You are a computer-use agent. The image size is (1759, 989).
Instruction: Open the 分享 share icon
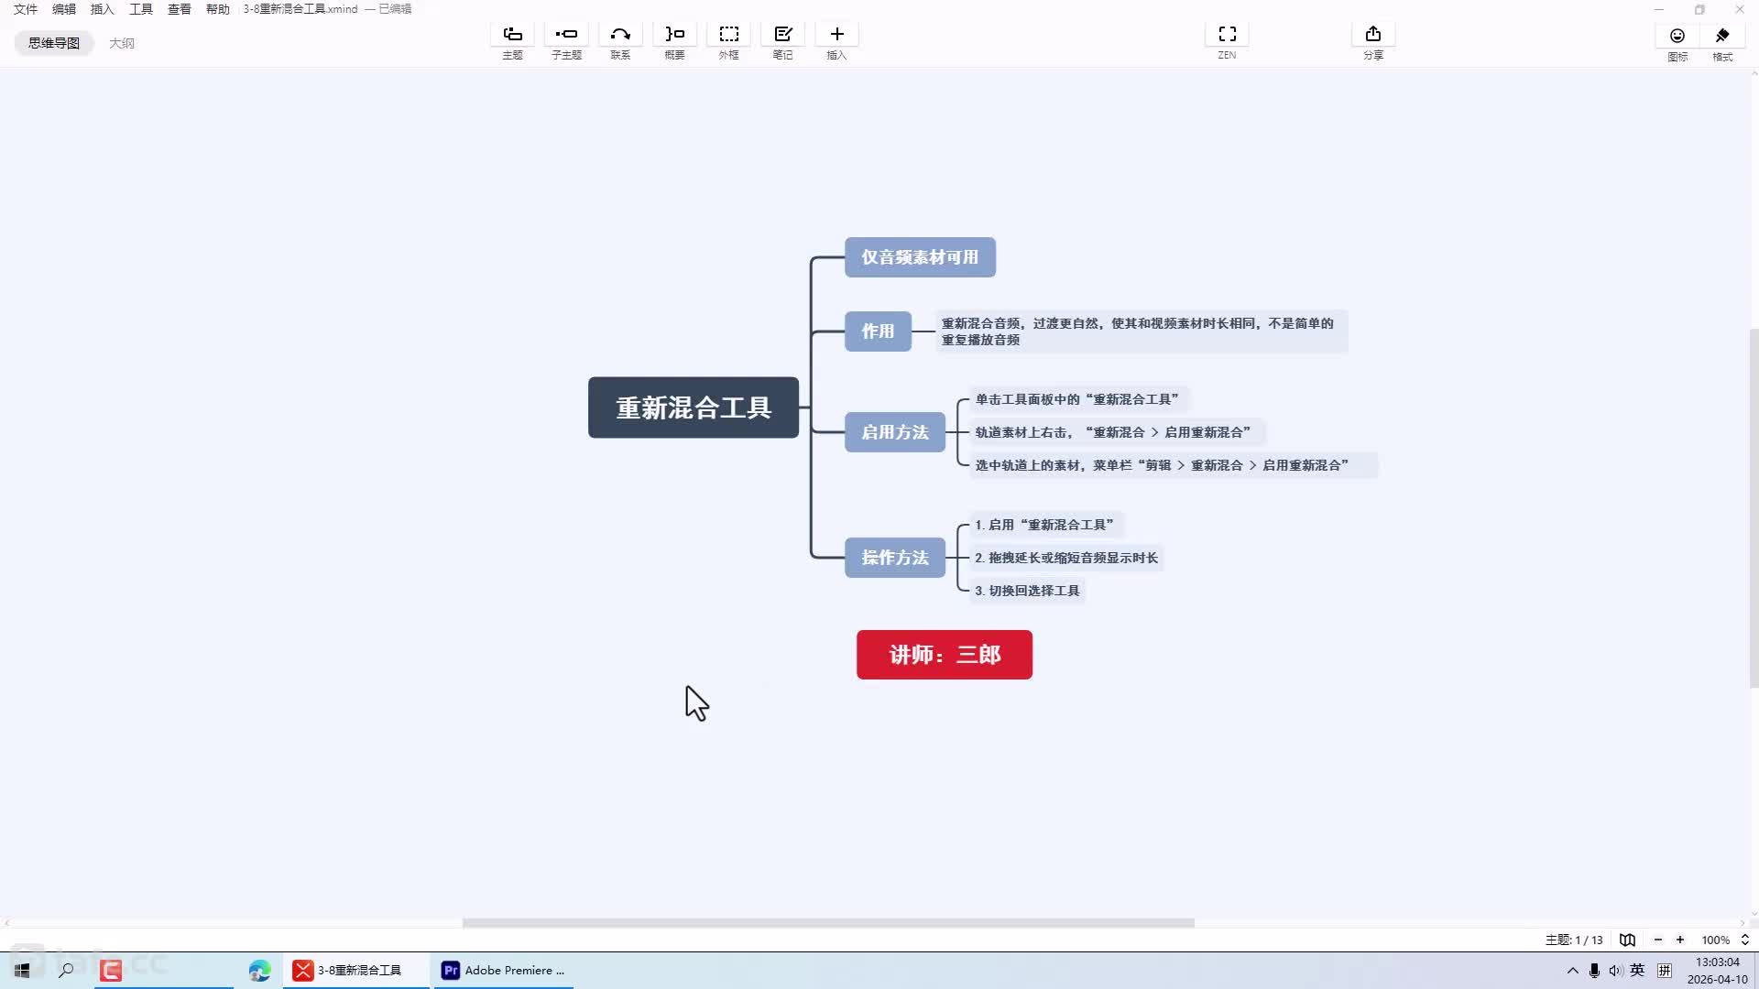point(1372,41)
